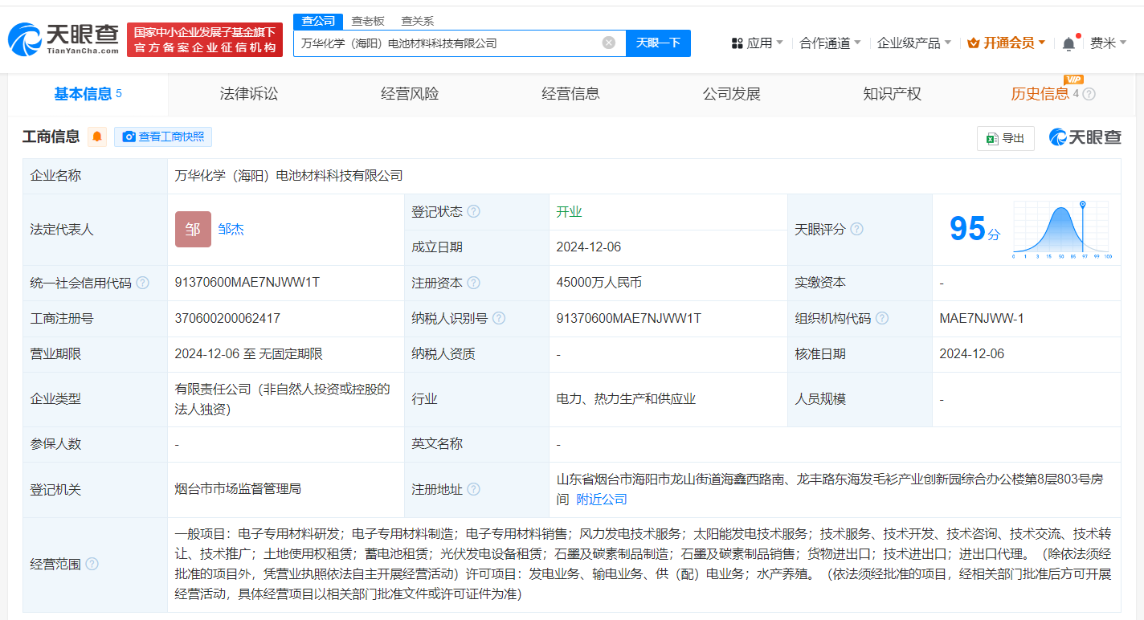Clear the search box with the X icon
1144x620 pixels.
609,43
